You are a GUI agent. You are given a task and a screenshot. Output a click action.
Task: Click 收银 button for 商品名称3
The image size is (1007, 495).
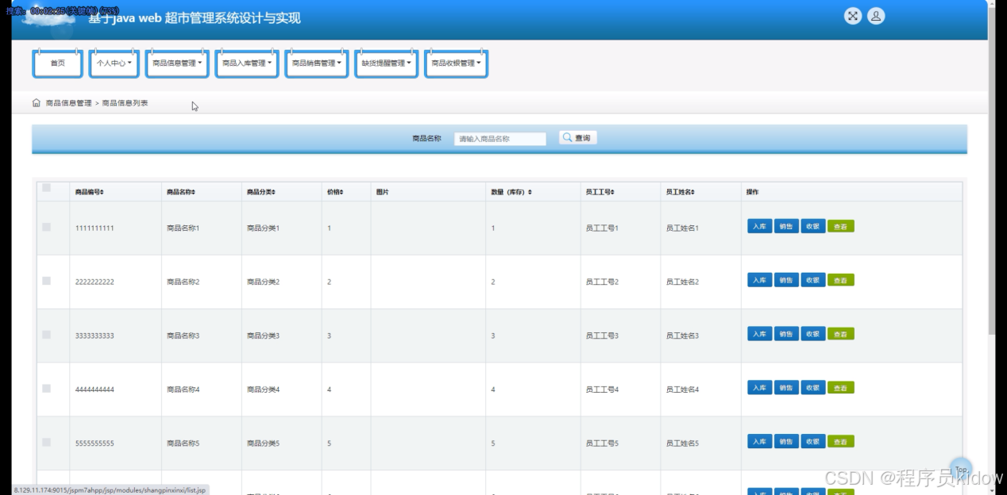pyautogui.click(x=813, y=334)
